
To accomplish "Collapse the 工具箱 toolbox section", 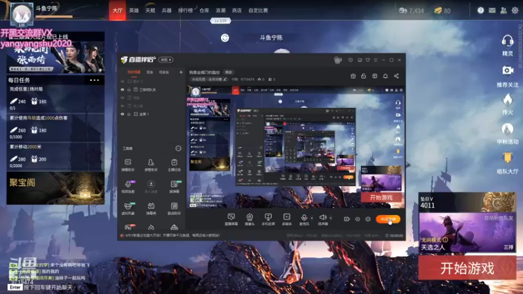I will 178,148.
